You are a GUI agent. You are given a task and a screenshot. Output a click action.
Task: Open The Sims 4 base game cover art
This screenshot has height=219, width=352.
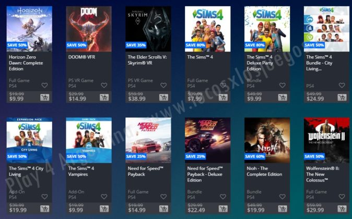pos(208,29)
